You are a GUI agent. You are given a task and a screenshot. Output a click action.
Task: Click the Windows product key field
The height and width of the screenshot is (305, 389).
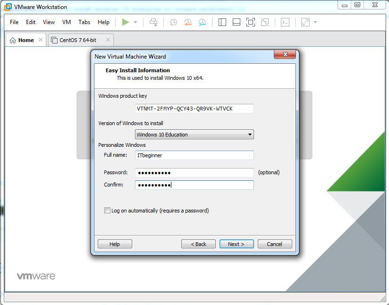194,109
